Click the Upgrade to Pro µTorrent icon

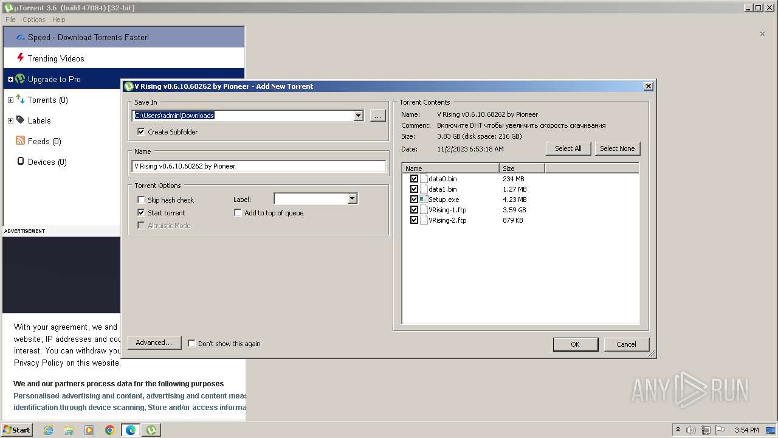click(20, 79)
